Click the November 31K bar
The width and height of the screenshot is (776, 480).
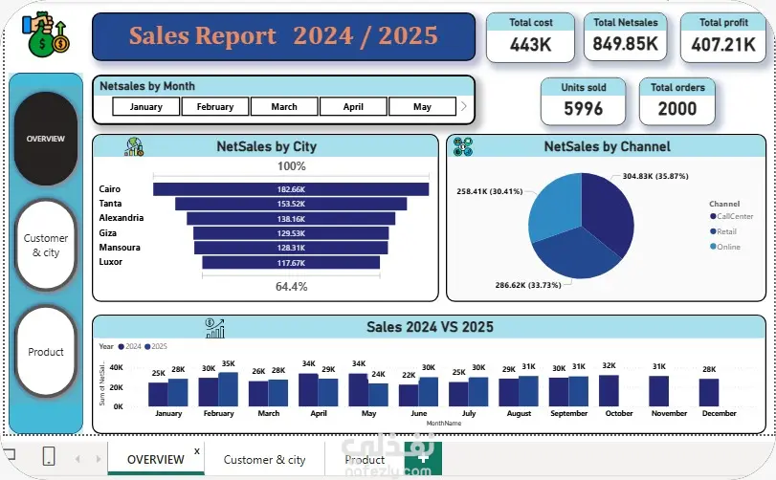[x=658, y=391]
